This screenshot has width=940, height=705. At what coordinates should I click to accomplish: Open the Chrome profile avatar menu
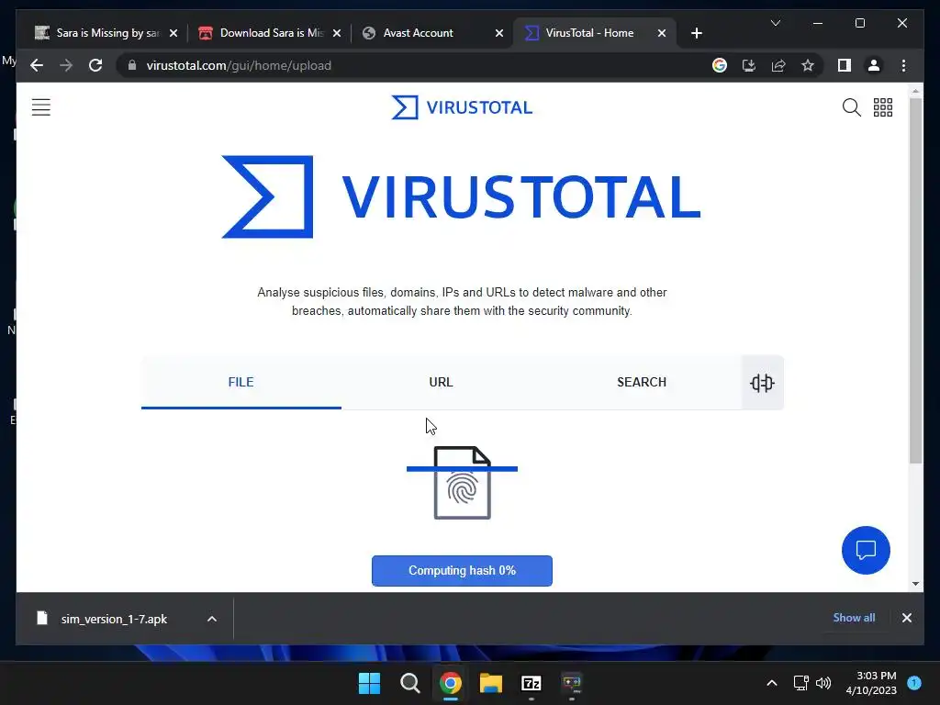[x=874, y=65]
